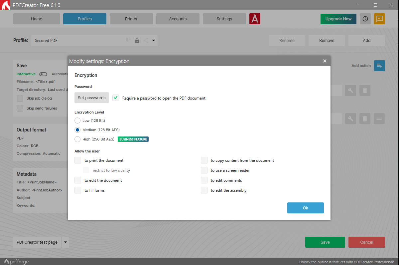Viewport: 399px width, 265px height.
Task: Allow the user to print the document
Action: 78,160
